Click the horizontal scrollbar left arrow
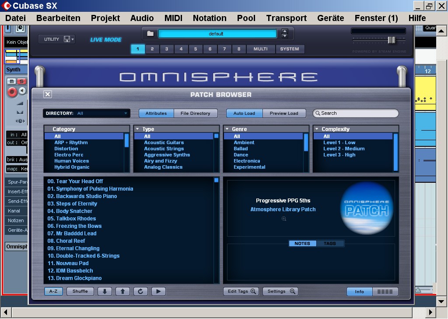The height and width of the screenshot is (319, 448). 6,312
